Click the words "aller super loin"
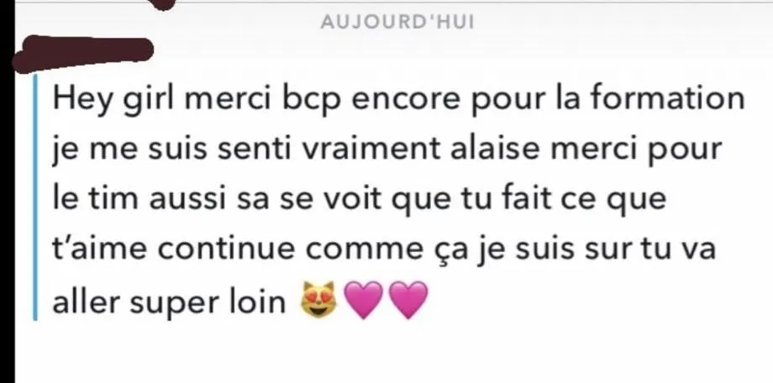The height and width of the screenshot is (383, 773). point(169,302)
